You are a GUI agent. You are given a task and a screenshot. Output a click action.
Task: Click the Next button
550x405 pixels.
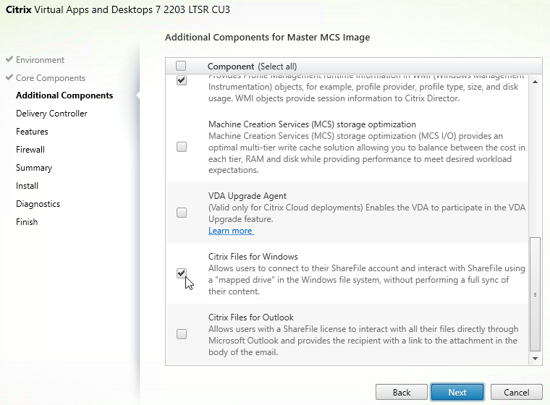(x=457, y=392)
